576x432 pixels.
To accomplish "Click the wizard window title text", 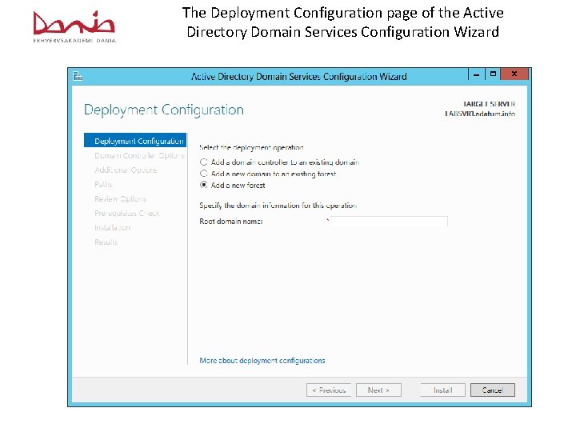I will [x=299, y=77].
